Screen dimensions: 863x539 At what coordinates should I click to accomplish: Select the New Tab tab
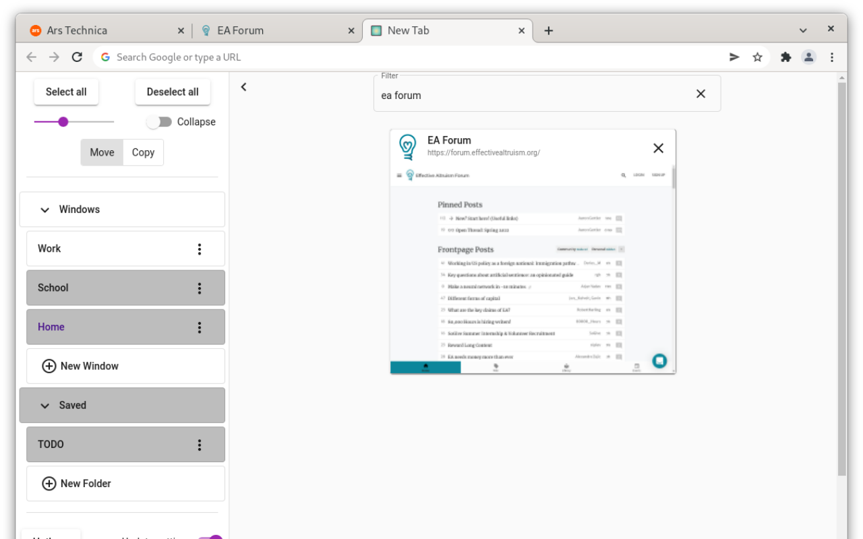coord(447,30)
